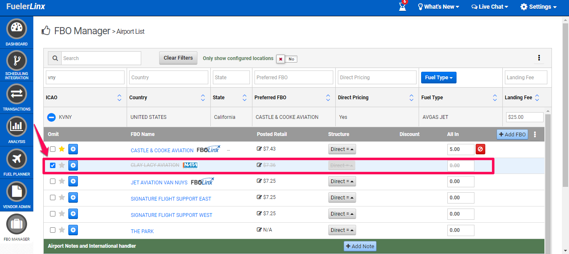Open the Fuel Type filter dropdown
The height and width of the screenshot is (254, 569).
[439, 78]
